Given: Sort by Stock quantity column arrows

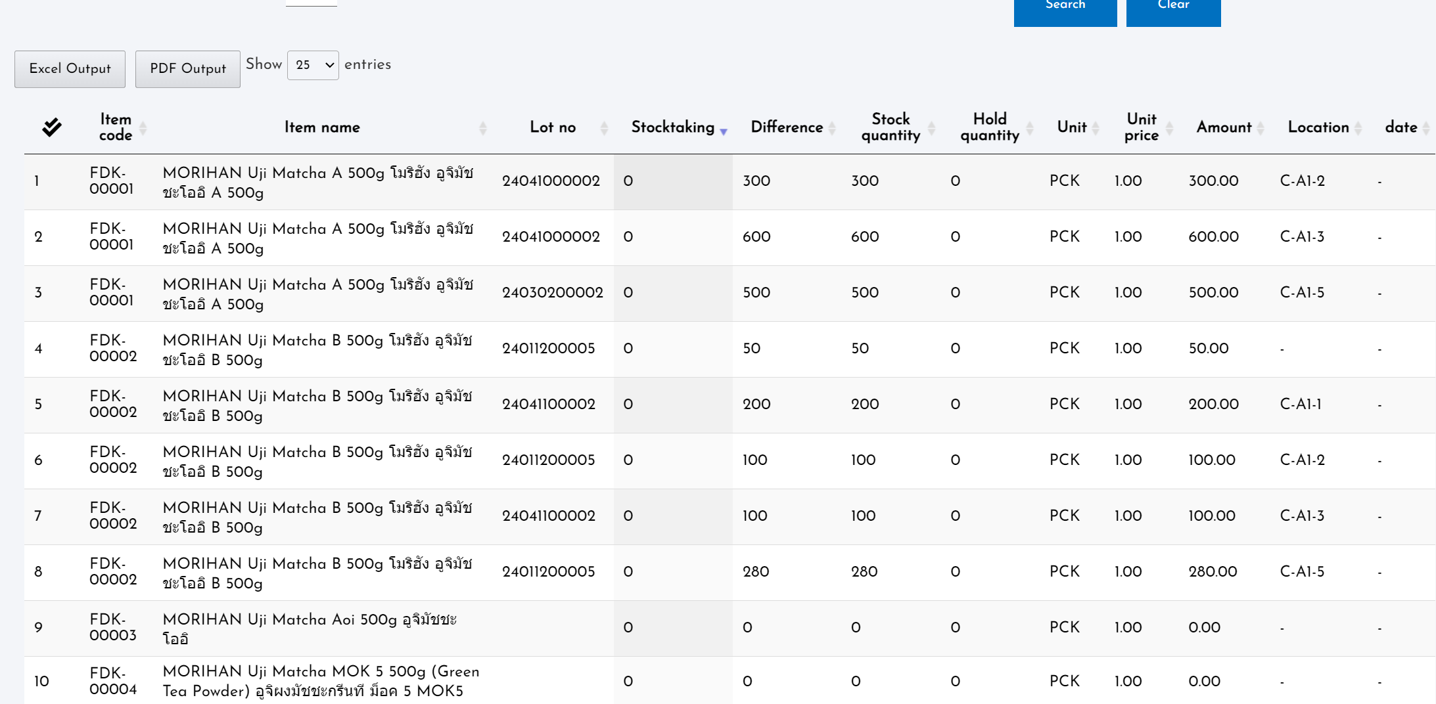Looking at the screenshot, I should (x=931, y=128).
